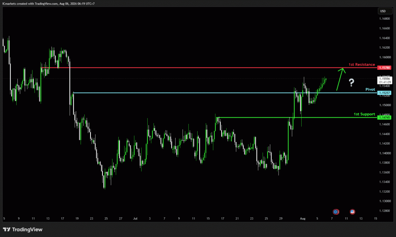Click the TradingView wordmark link
Viewport: 396px width, 237px height.
27,229
